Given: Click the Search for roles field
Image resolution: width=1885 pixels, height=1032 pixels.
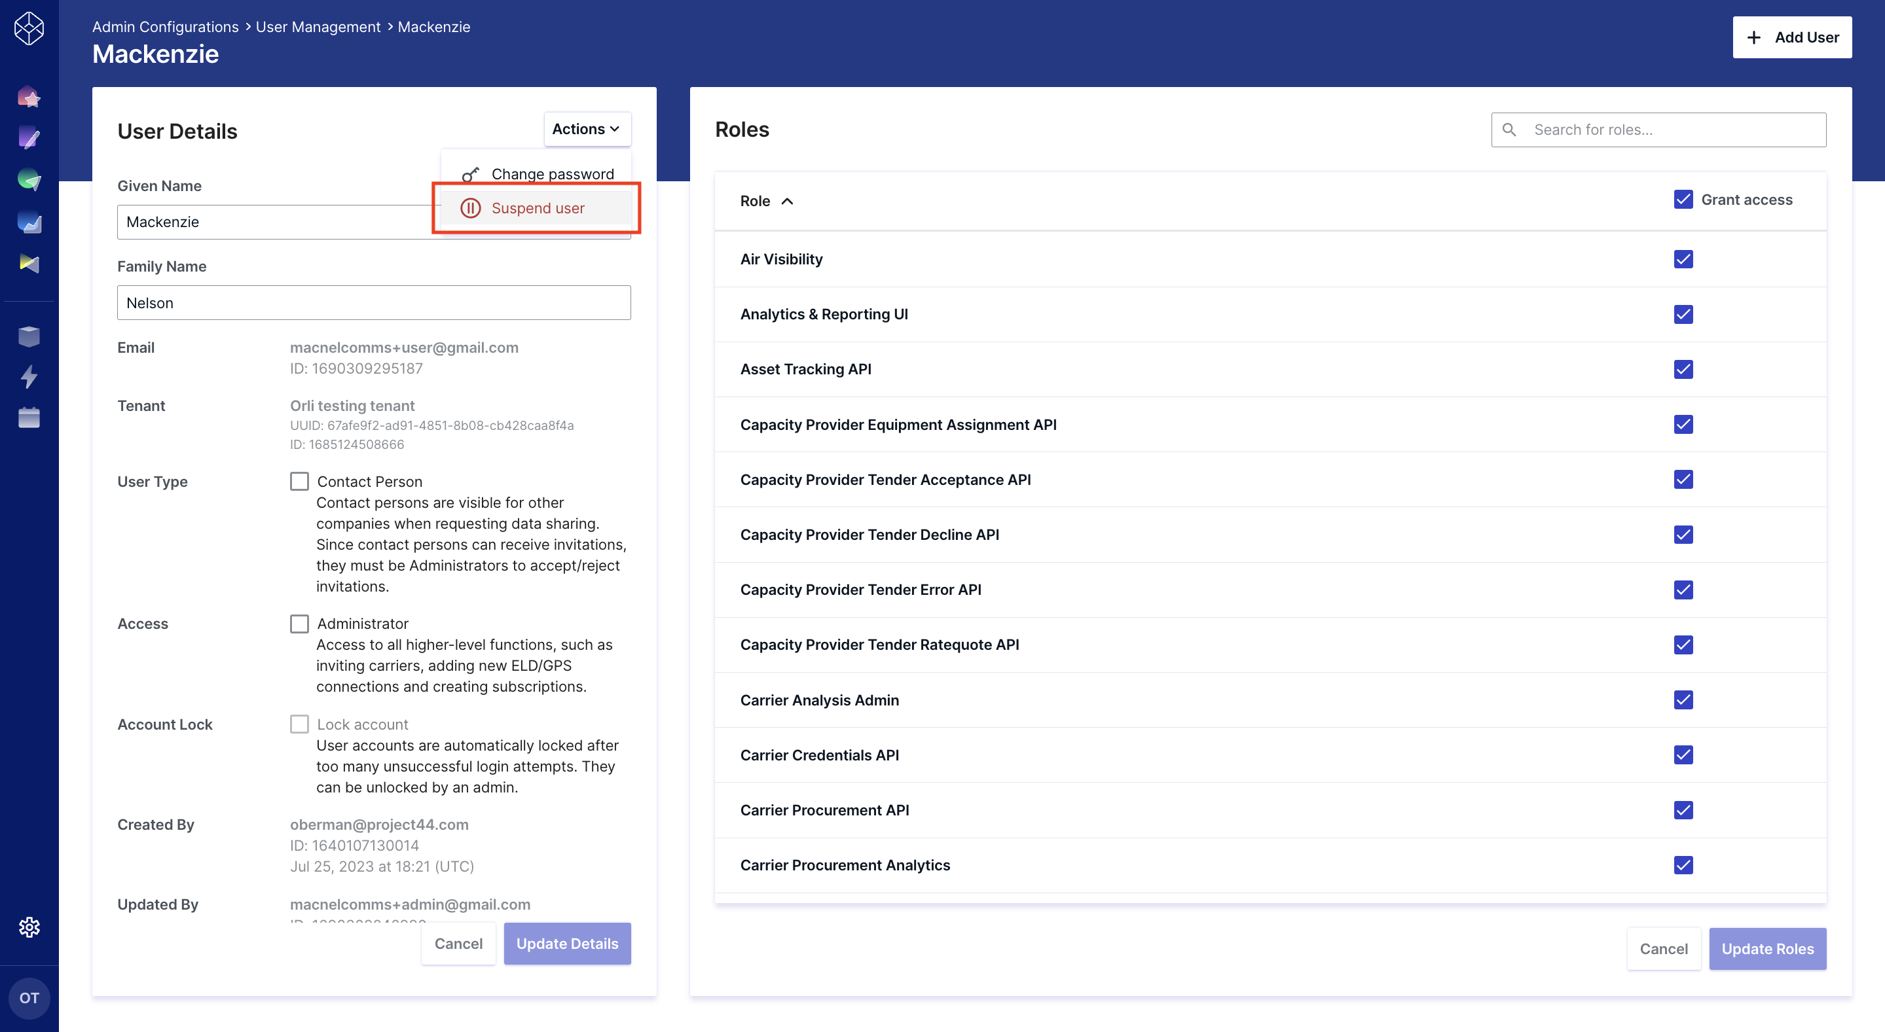Looking at the screenshot, I should [x=1658, y=129].
